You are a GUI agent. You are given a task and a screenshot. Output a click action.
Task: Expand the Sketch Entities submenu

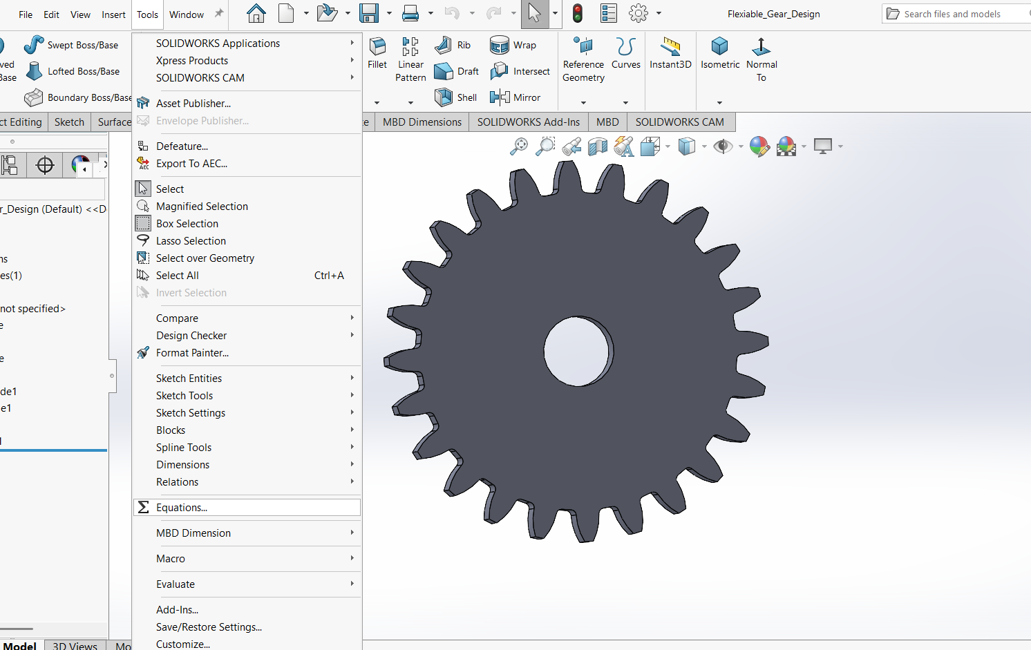coord(247,378)
